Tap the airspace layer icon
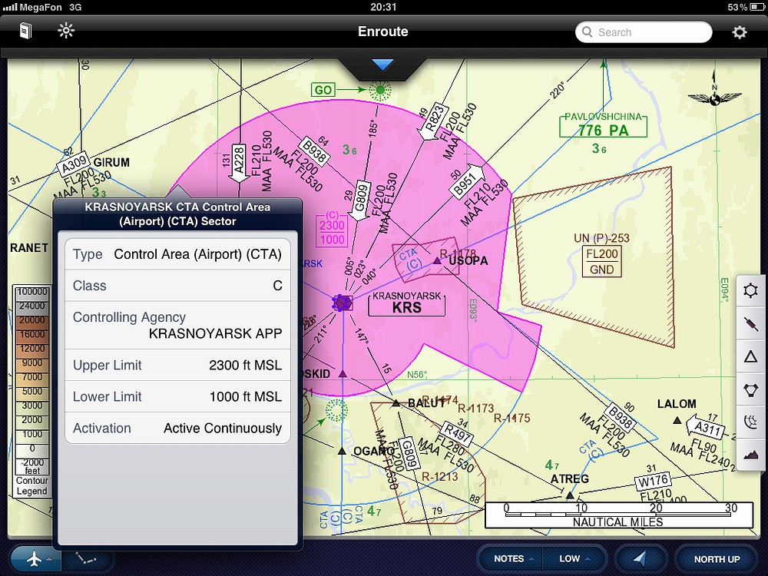This screenshot has height=576, width=768. click(x=750, y=422)
